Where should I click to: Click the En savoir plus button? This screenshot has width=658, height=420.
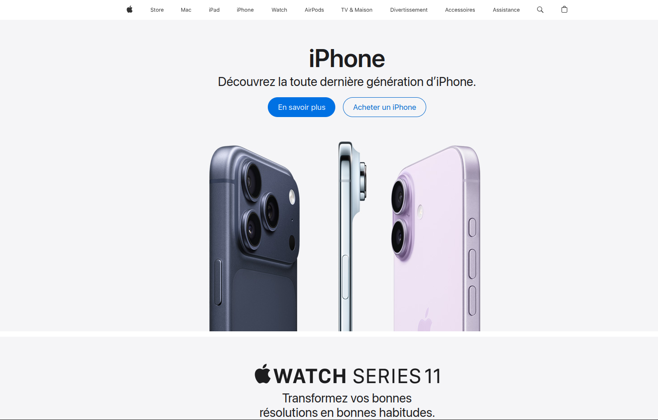pos(302,107)
